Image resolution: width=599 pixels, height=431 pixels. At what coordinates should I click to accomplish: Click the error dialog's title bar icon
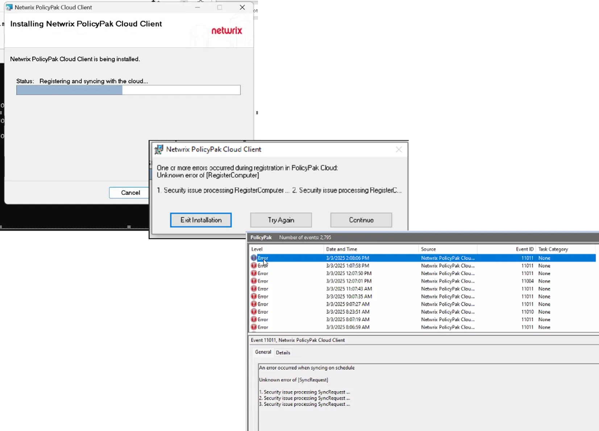coord(159,149)
